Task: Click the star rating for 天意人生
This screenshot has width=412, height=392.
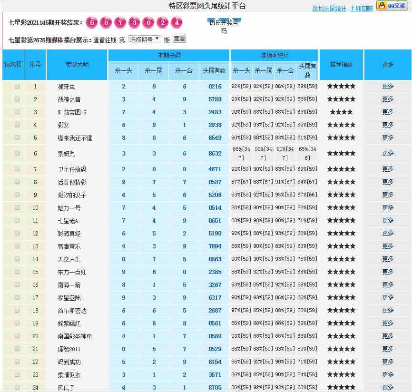Action: [x=341, y=259]
